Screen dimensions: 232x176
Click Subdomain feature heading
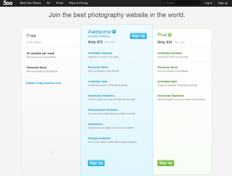coord(95,124)
